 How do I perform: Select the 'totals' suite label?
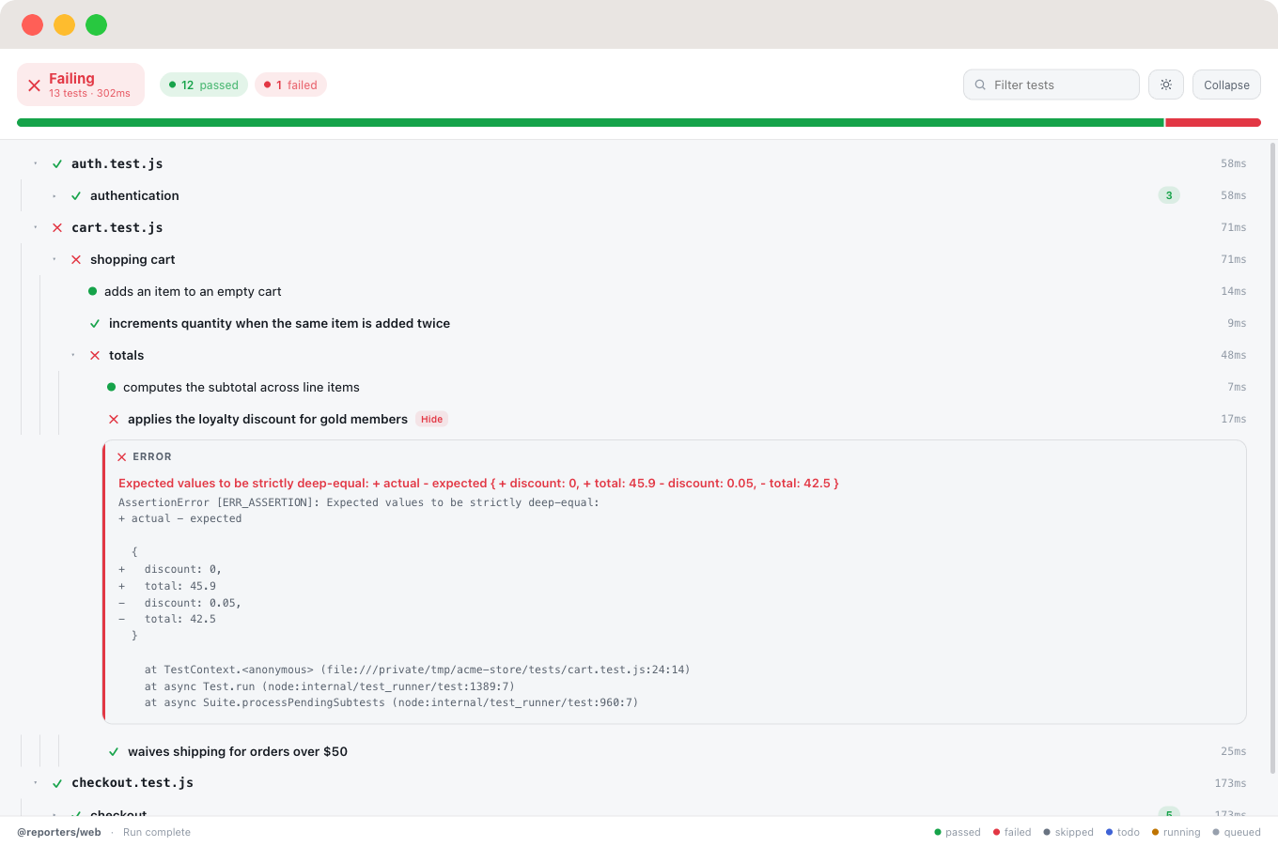pyautogui.click(x=126, y=355)
